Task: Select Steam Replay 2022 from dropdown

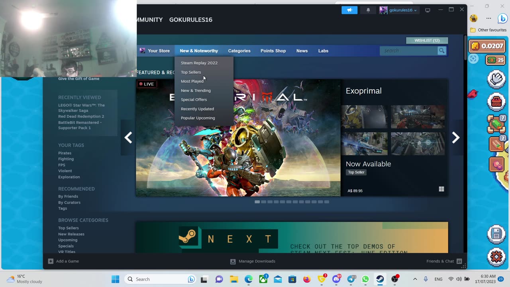Action: pyautogui.click(x=199, y=63)
